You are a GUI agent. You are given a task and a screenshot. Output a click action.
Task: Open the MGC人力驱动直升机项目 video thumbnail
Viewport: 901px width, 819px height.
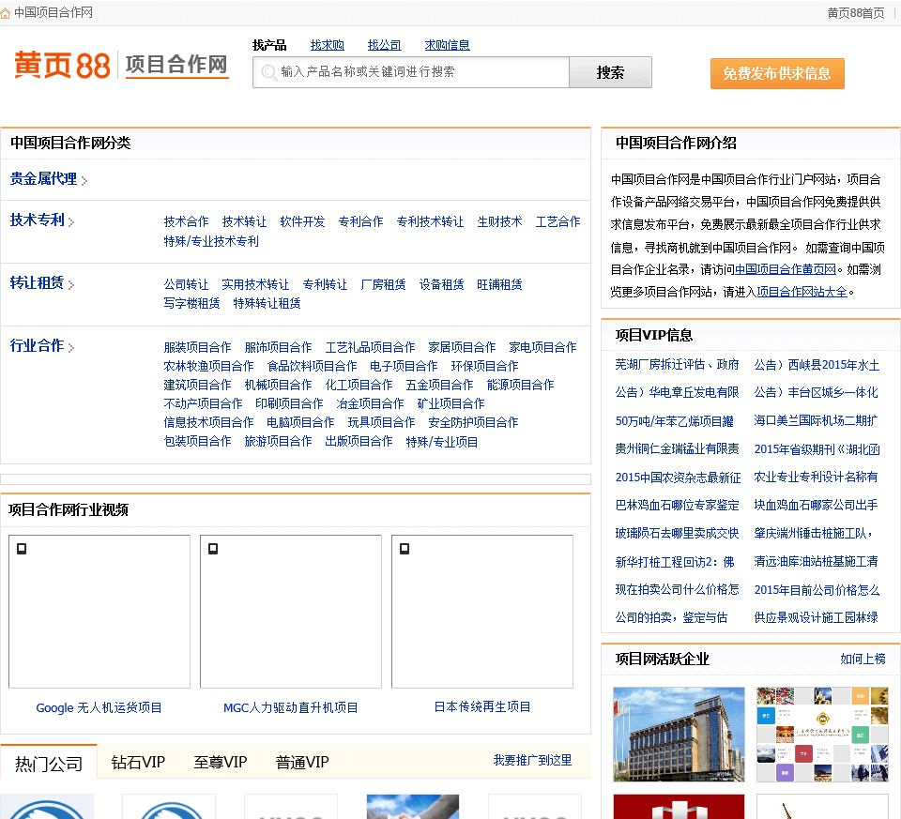(x=290, y=612)
